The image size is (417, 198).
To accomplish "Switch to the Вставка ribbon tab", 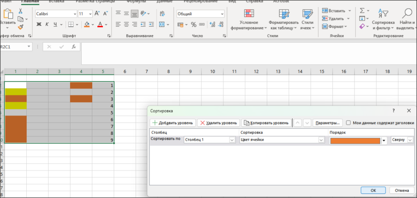I will click(x=56, y=1).
